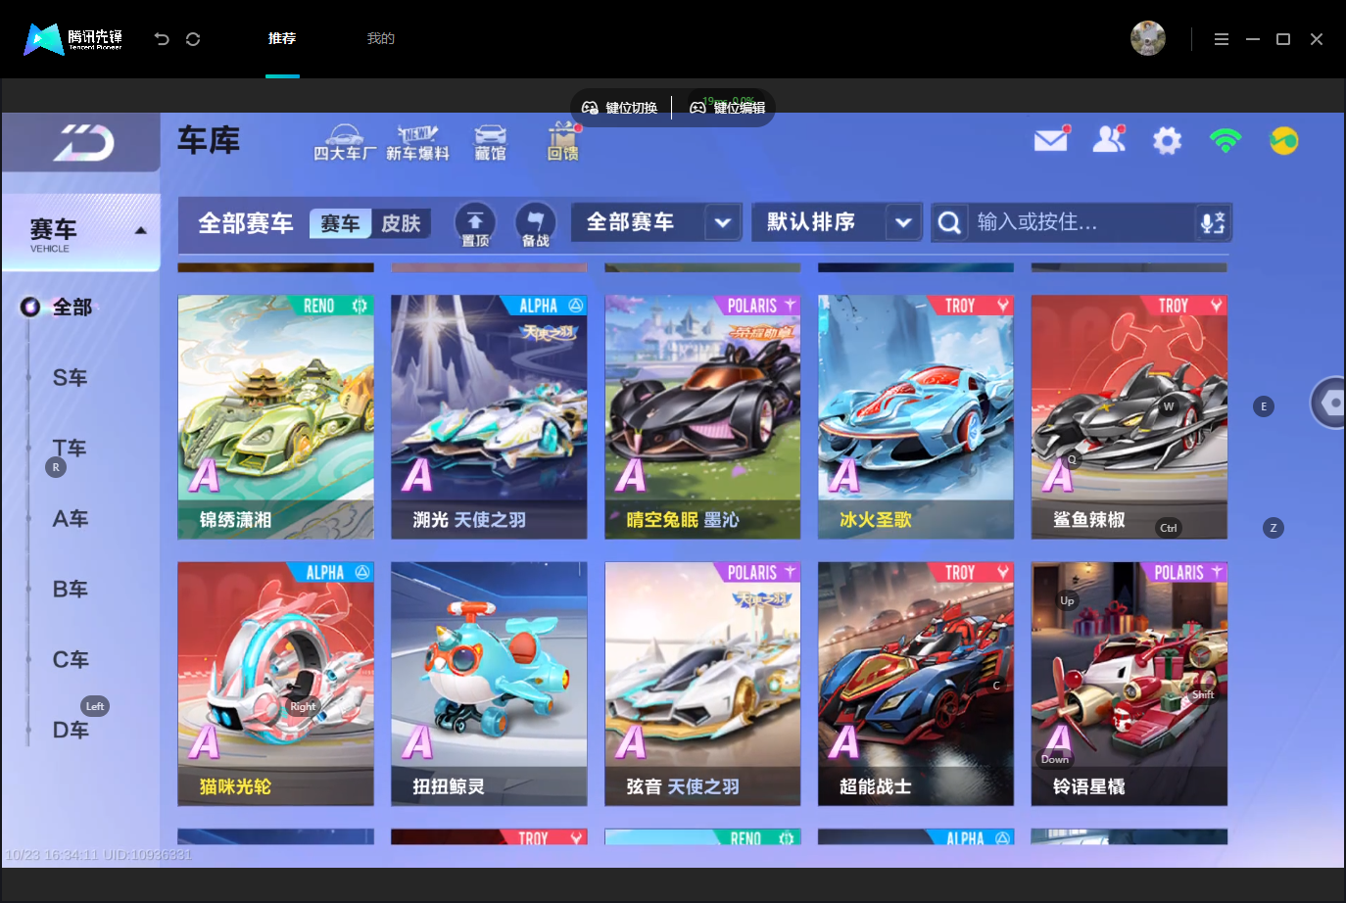1346x903 pixels.
Task: Click the voice input microphone icon
Action: pos(1213,223)
